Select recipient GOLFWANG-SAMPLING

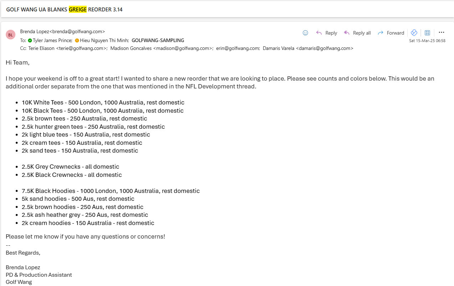point(158,40)
